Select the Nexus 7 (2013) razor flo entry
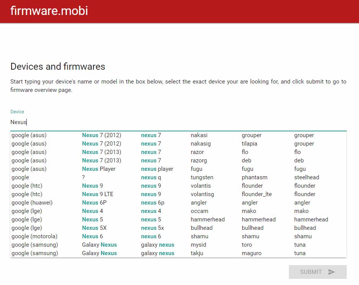This screenshot has height=285, width=359. [179, 152]
